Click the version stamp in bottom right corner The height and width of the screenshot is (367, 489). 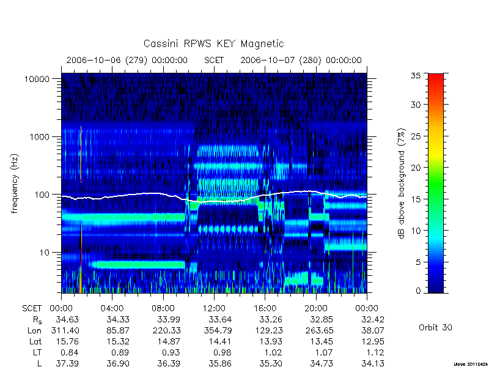click(x=471, y=364)
